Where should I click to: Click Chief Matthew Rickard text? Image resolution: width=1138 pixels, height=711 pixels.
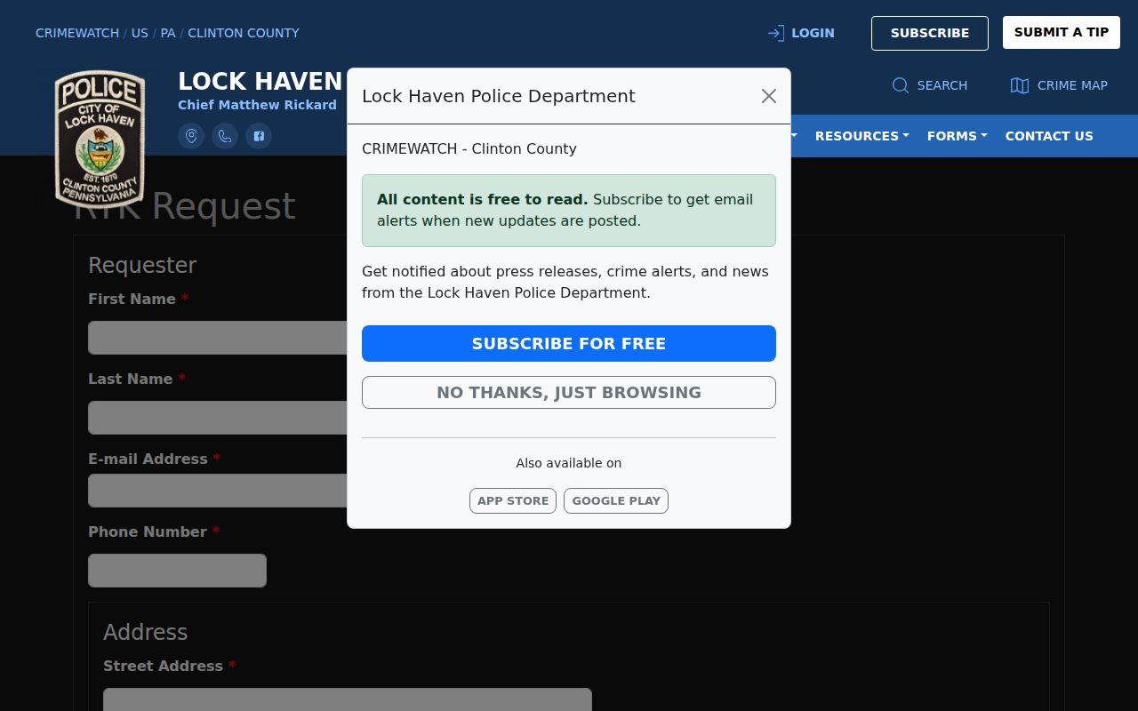click(257, 105)
